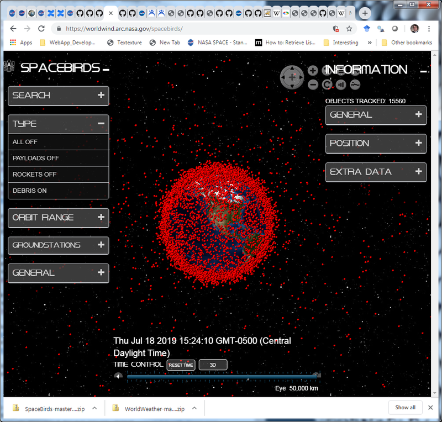Reload the SpaceBirds page
This screenshot has height=422, width=442.
point(41,28)
